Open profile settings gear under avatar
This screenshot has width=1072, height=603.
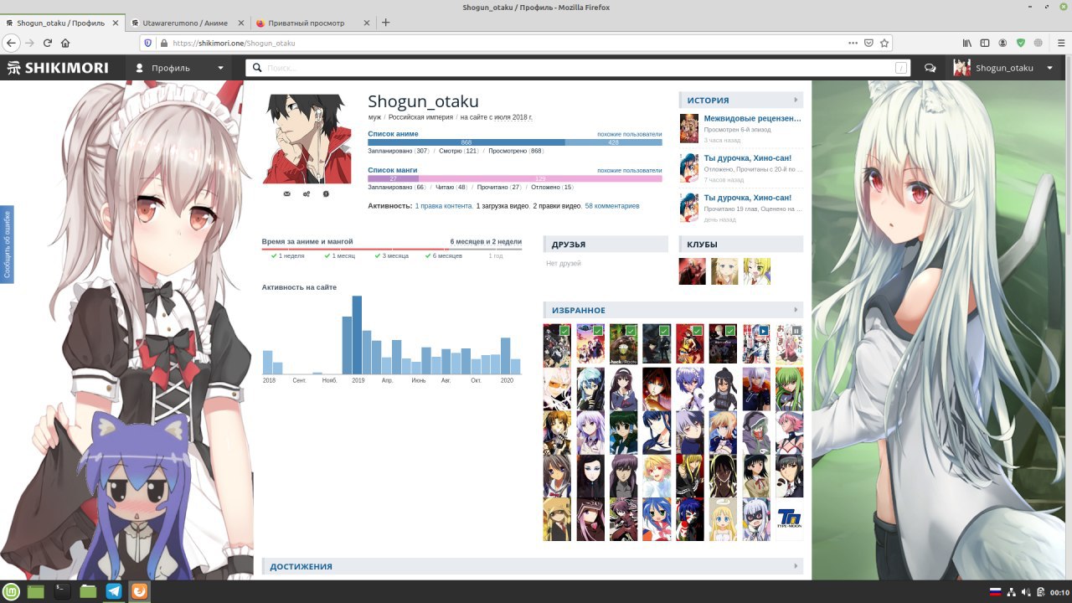tap(326, 193)
